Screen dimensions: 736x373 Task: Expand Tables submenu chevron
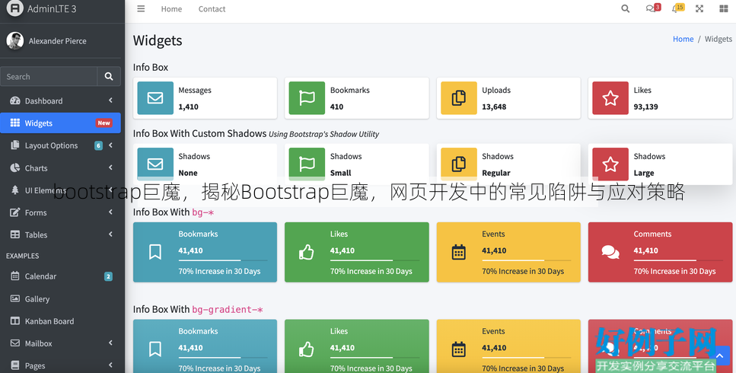click(x=110, y=234)
